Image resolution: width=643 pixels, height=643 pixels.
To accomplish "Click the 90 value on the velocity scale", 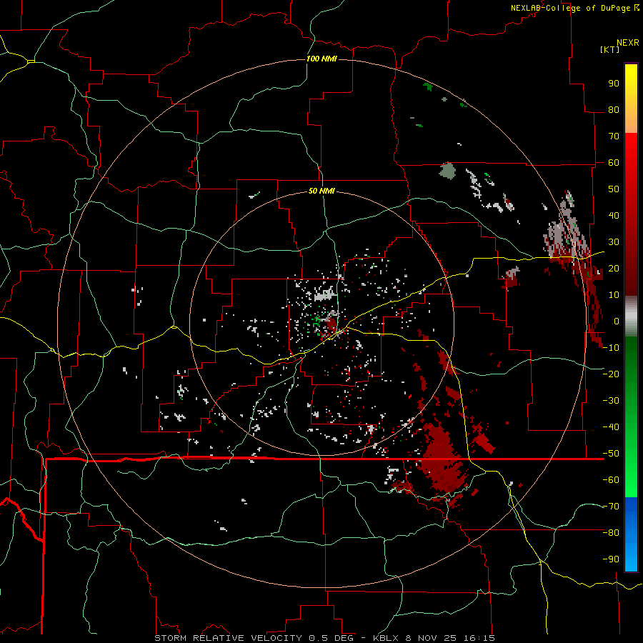I will coord(614,84).
